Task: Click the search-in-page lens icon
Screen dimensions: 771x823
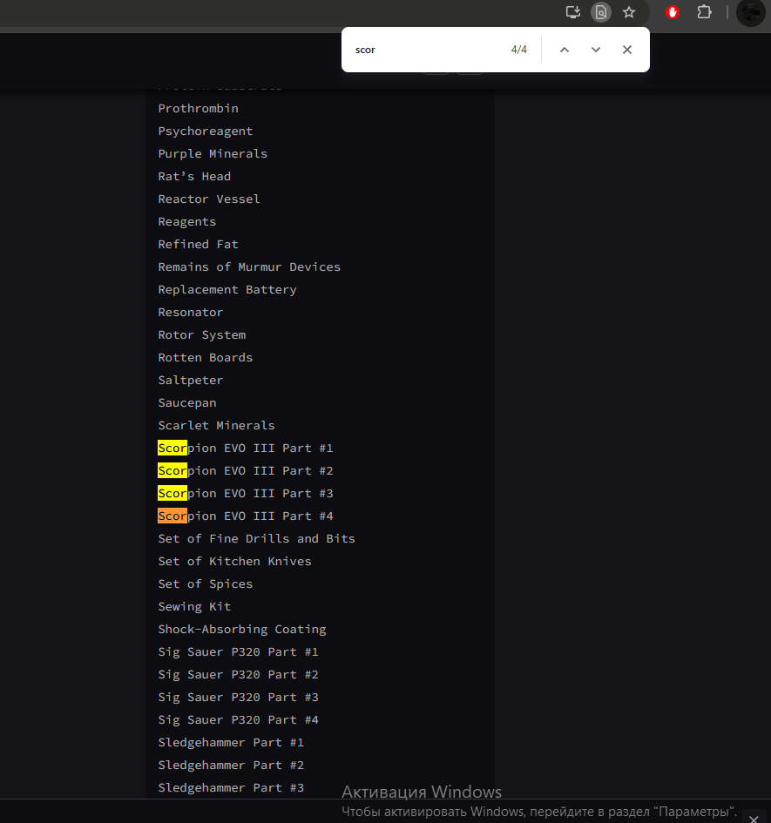Action: 601,12
